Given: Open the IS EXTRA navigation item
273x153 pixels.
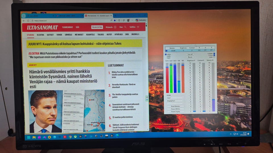Looking at the screenshot, I should point(40,35).
